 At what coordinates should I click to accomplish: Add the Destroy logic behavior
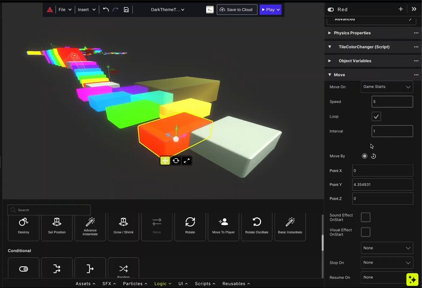[24, 226]
